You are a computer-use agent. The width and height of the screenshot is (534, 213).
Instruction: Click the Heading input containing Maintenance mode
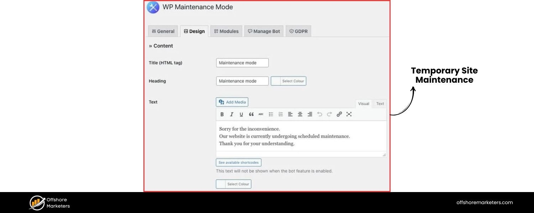(x=242, y=81)
